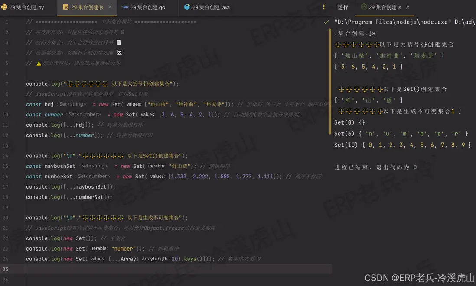Place cursor on empty line 25

coord(179,269)
